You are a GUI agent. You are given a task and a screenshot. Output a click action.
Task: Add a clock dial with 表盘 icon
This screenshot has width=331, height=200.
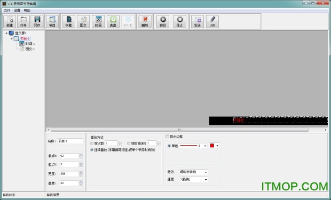point(113,21)
